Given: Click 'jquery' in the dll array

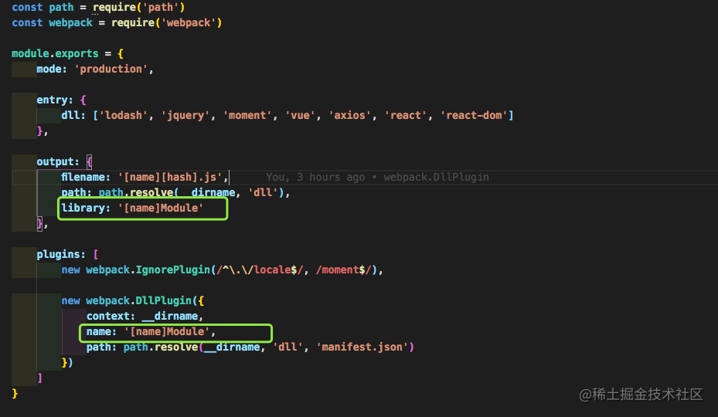Looking at the screenshot, I should (185, 115).
